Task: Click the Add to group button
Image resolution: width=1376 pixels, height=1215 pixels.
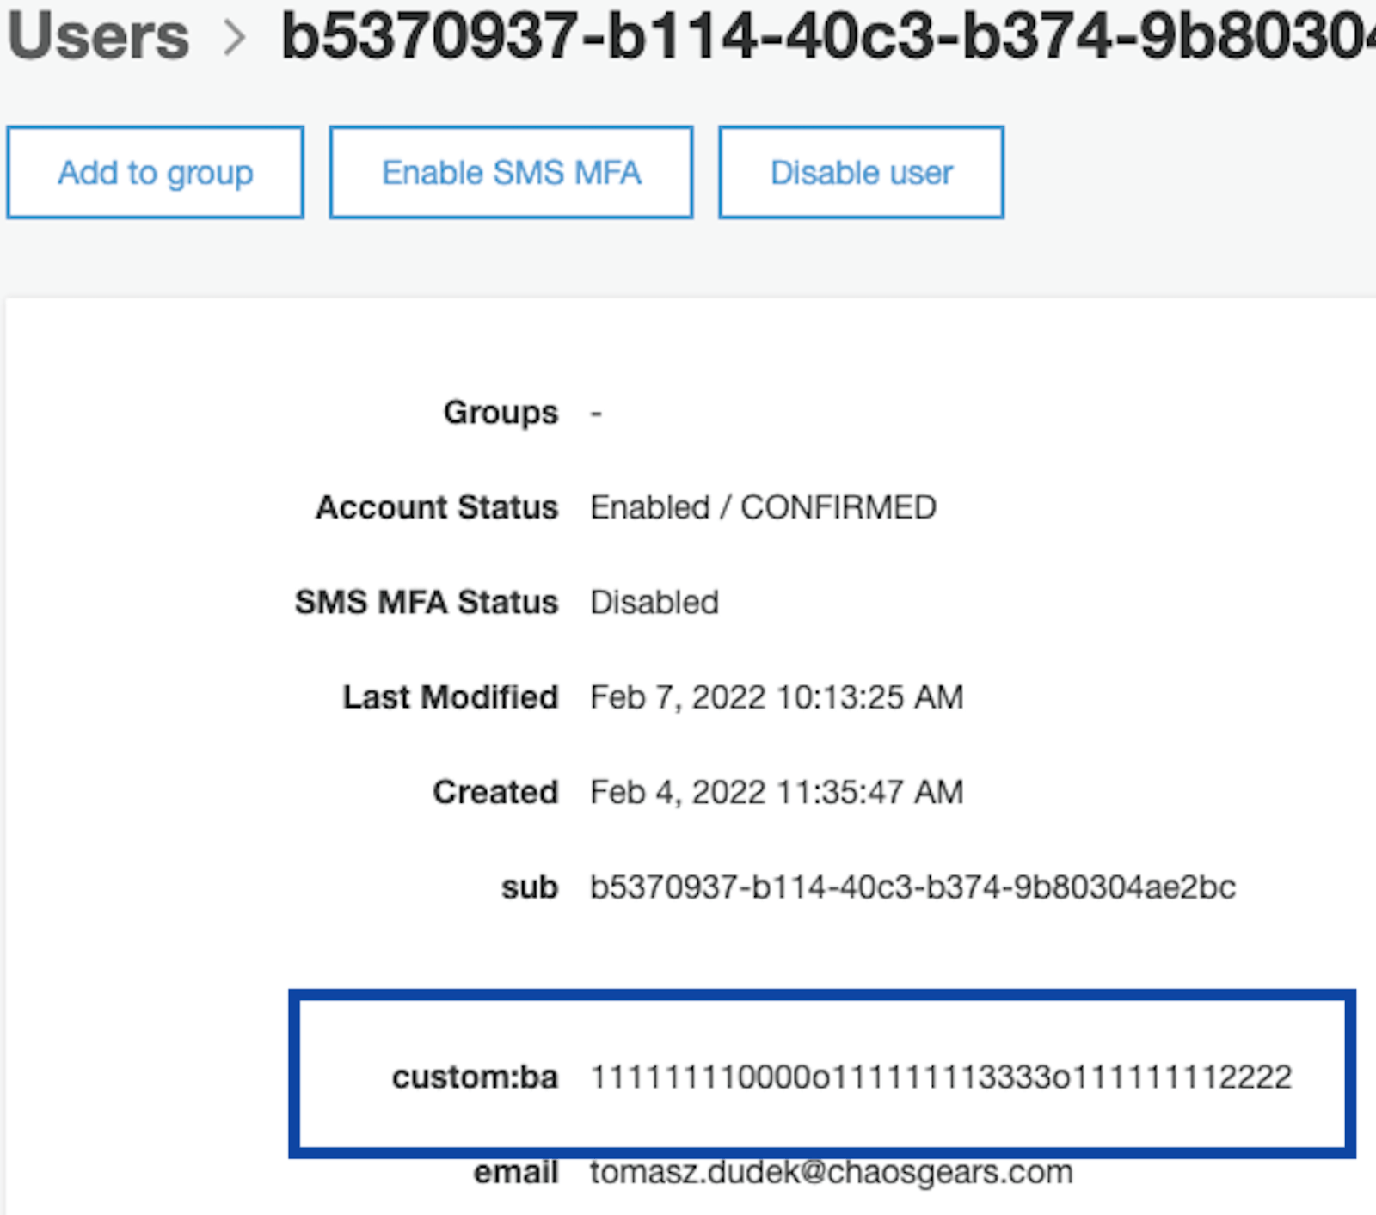Action: 155,171
